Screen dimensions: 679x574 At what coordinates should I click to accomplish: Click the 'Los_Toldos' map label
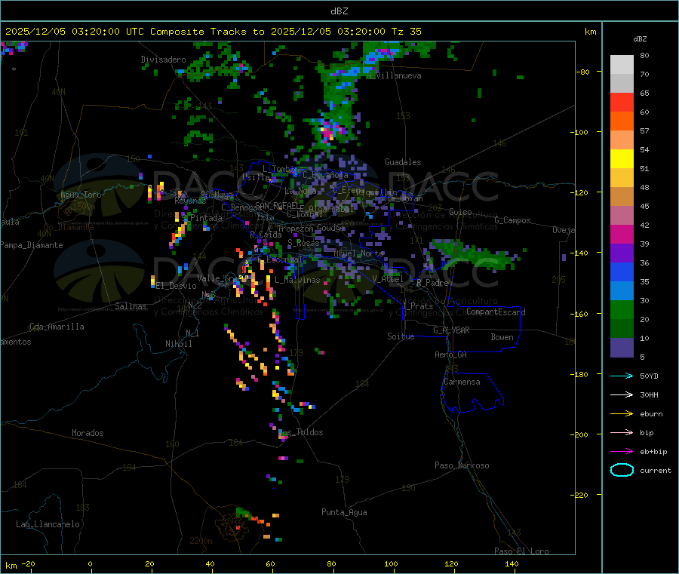tap(300, 432)
